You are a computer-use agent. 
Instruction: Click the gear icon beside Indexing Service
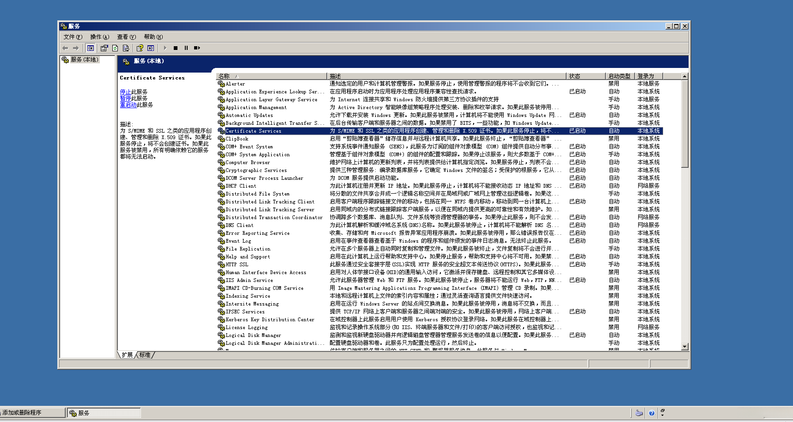point(221,296)
